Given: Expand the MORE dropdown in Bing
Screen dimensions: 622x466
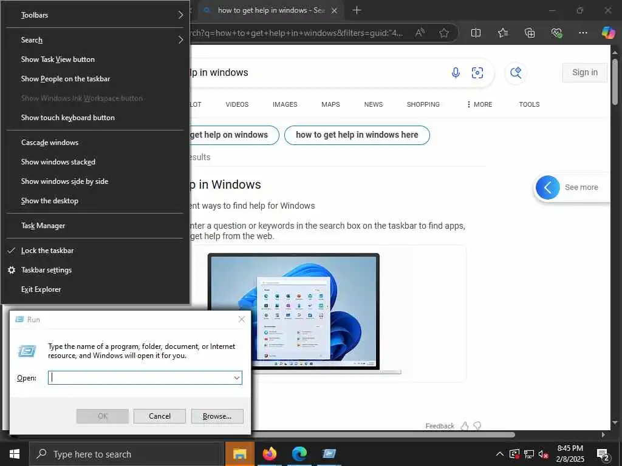Looking at the screenshot, I should tap(480, 104).
